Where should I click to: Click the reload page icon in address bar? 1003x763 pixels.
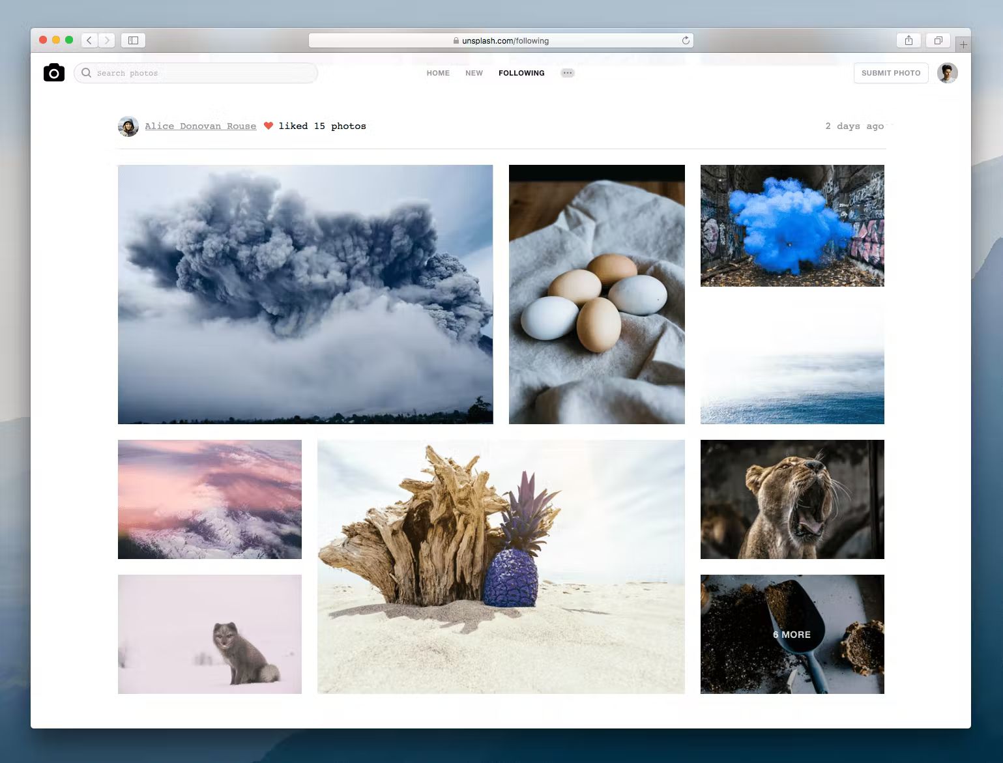686,40
